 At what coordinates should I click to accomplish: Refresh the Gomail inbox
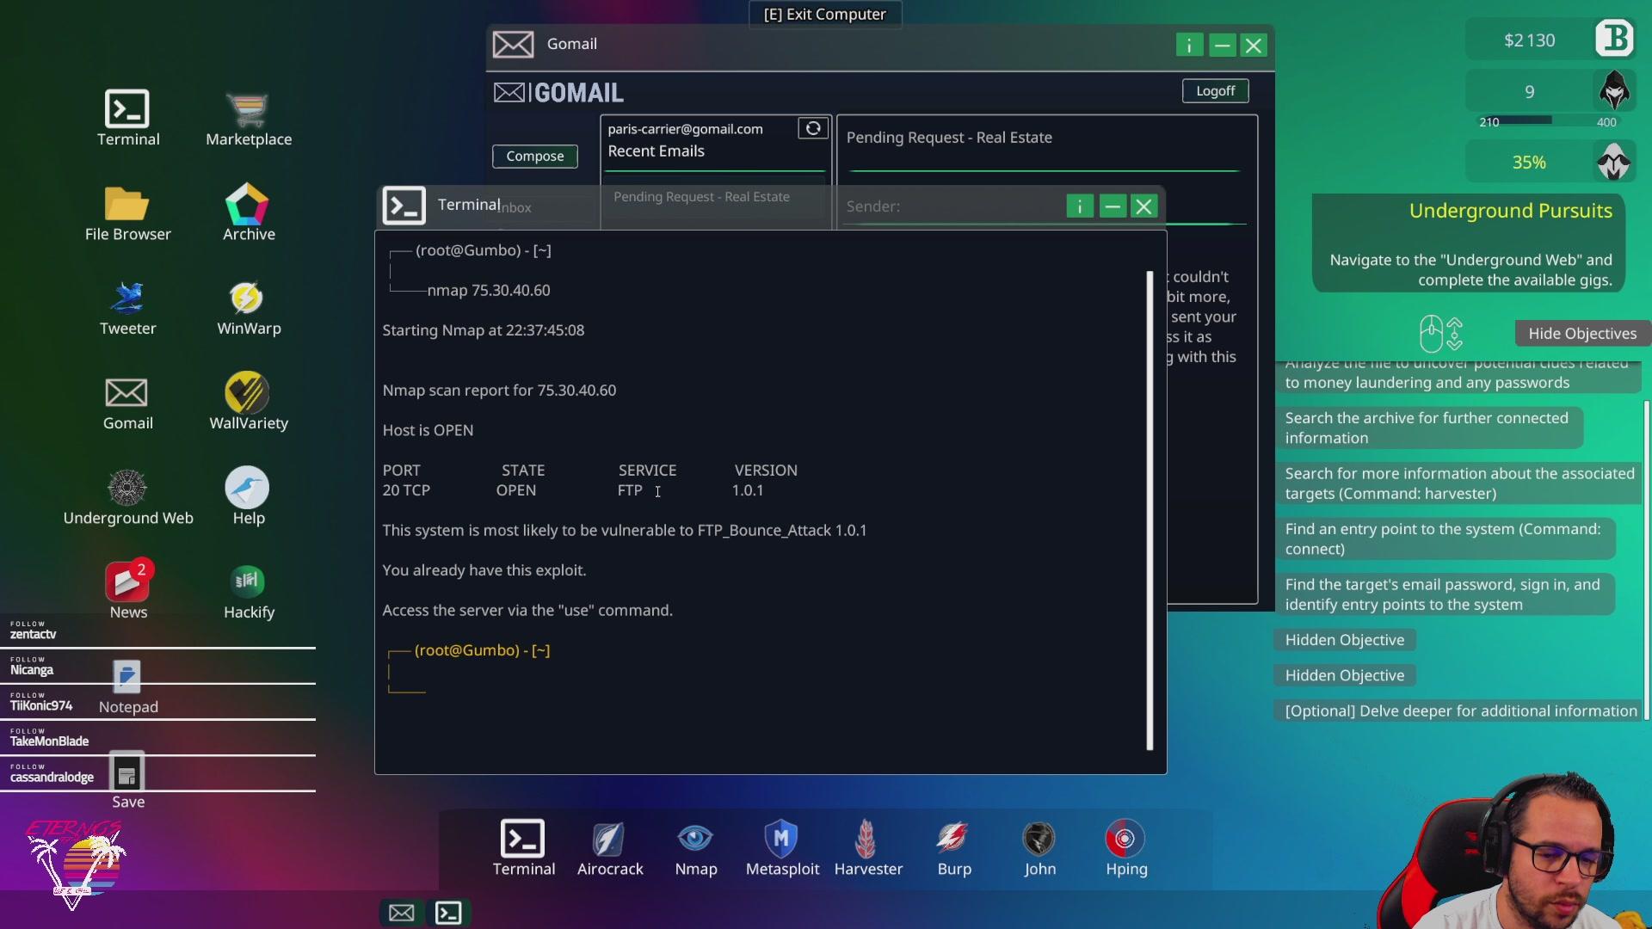coord(812,128)
